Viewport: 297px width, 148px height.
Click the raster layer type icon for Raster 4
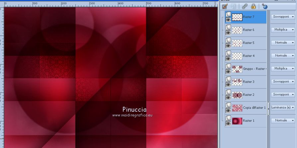click(229, 53)
